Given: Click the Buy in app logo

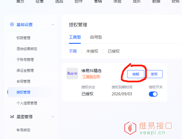Looking at the screenshot, I should pos(72,74).
